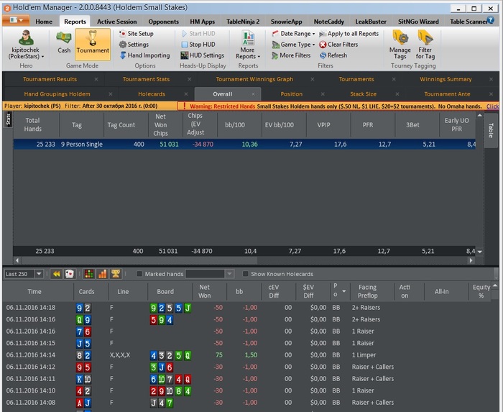The width and height of the screenshot is (503, 412).
Task: Sort by bb/100 column header
Action: pyautogui.click(x=235, y=125)
